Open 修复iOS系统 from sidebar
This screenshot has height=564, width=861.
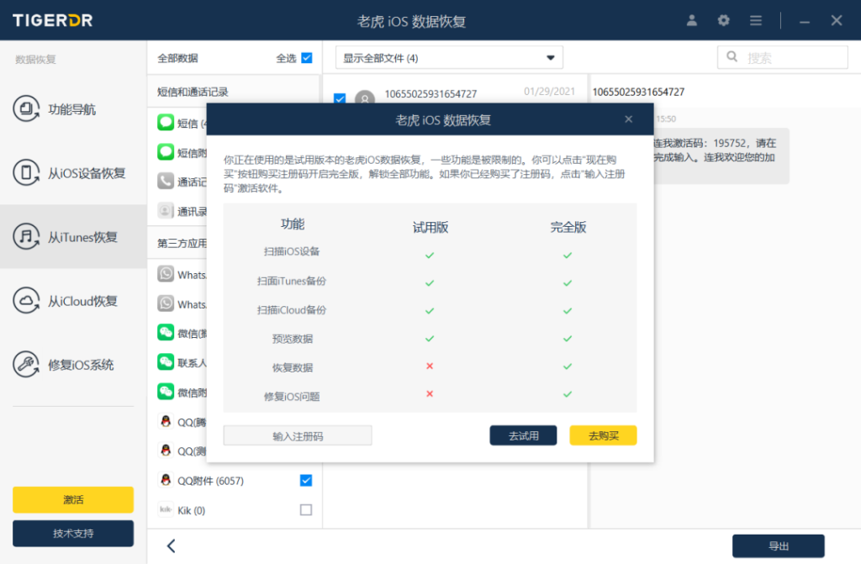[x=73, y=365]
